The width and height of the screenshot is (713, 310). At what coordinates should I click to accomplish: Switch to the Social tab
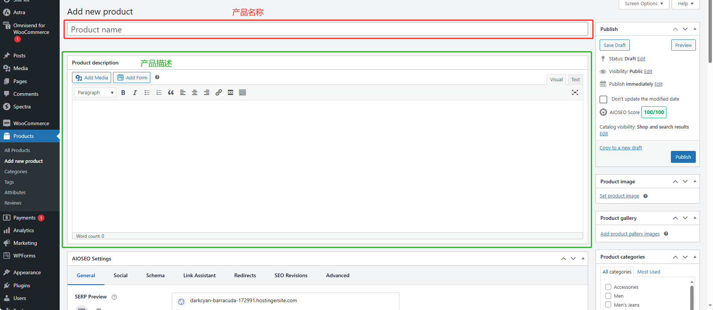point(120,275)
